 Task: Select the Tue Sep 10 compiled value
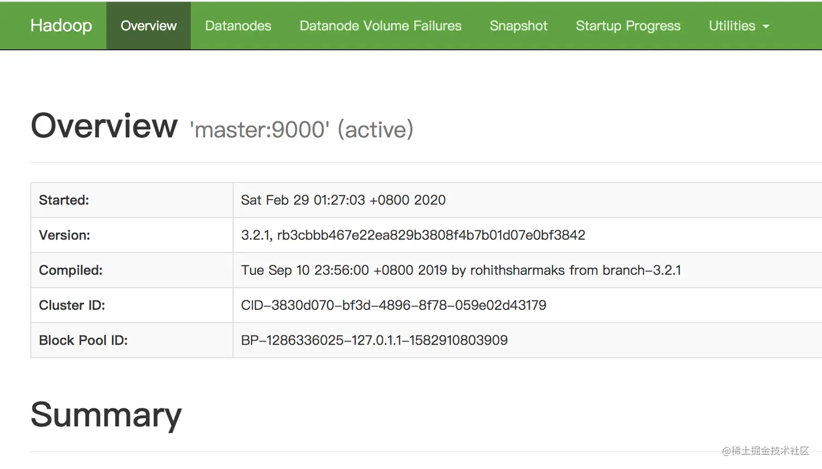coord(461,270)
